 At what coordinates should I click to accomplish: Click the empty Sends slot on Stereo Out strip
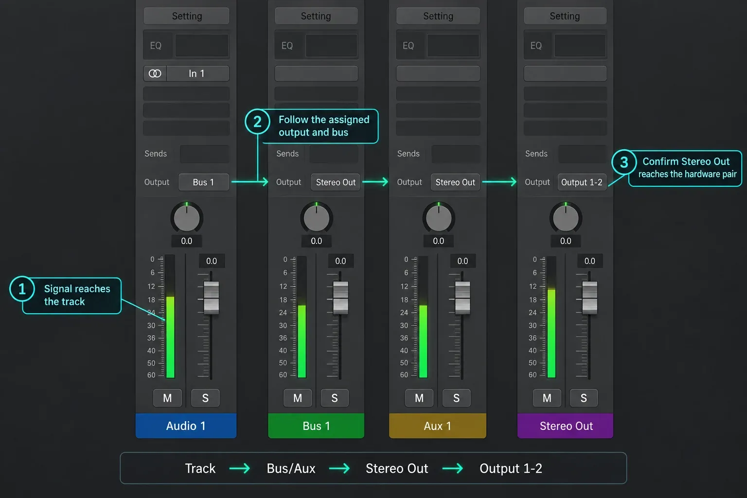coord(582,154)
